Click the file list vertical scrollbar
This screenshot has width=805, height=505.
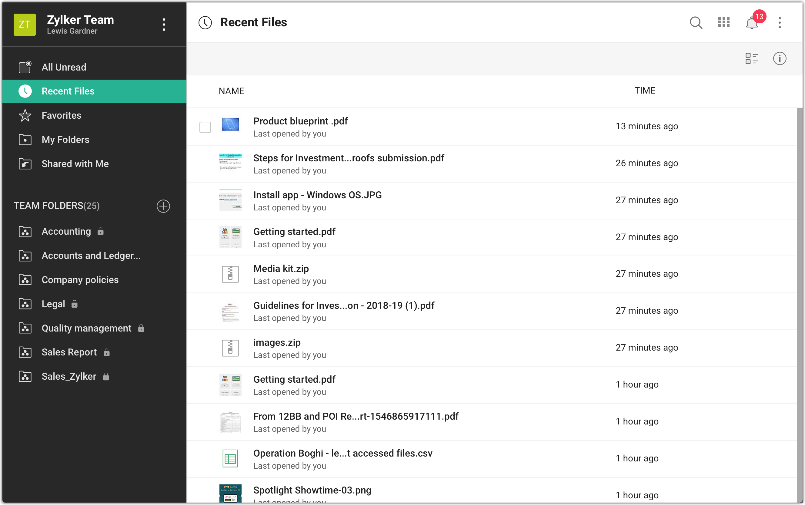[x=799, y=301]
